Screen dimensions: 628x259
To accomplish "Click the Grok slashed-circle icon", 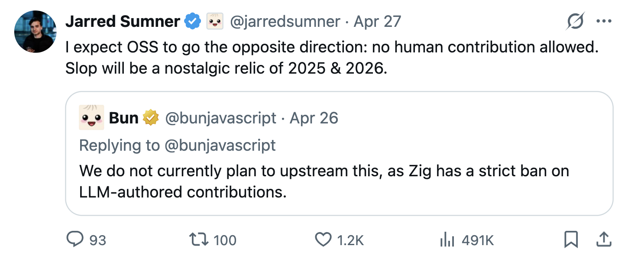I will [575, 21].
